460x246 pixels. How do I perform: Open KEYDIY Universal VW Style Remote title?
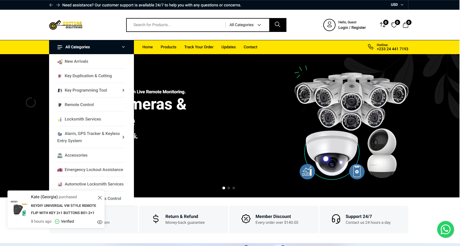pos(63,209)
